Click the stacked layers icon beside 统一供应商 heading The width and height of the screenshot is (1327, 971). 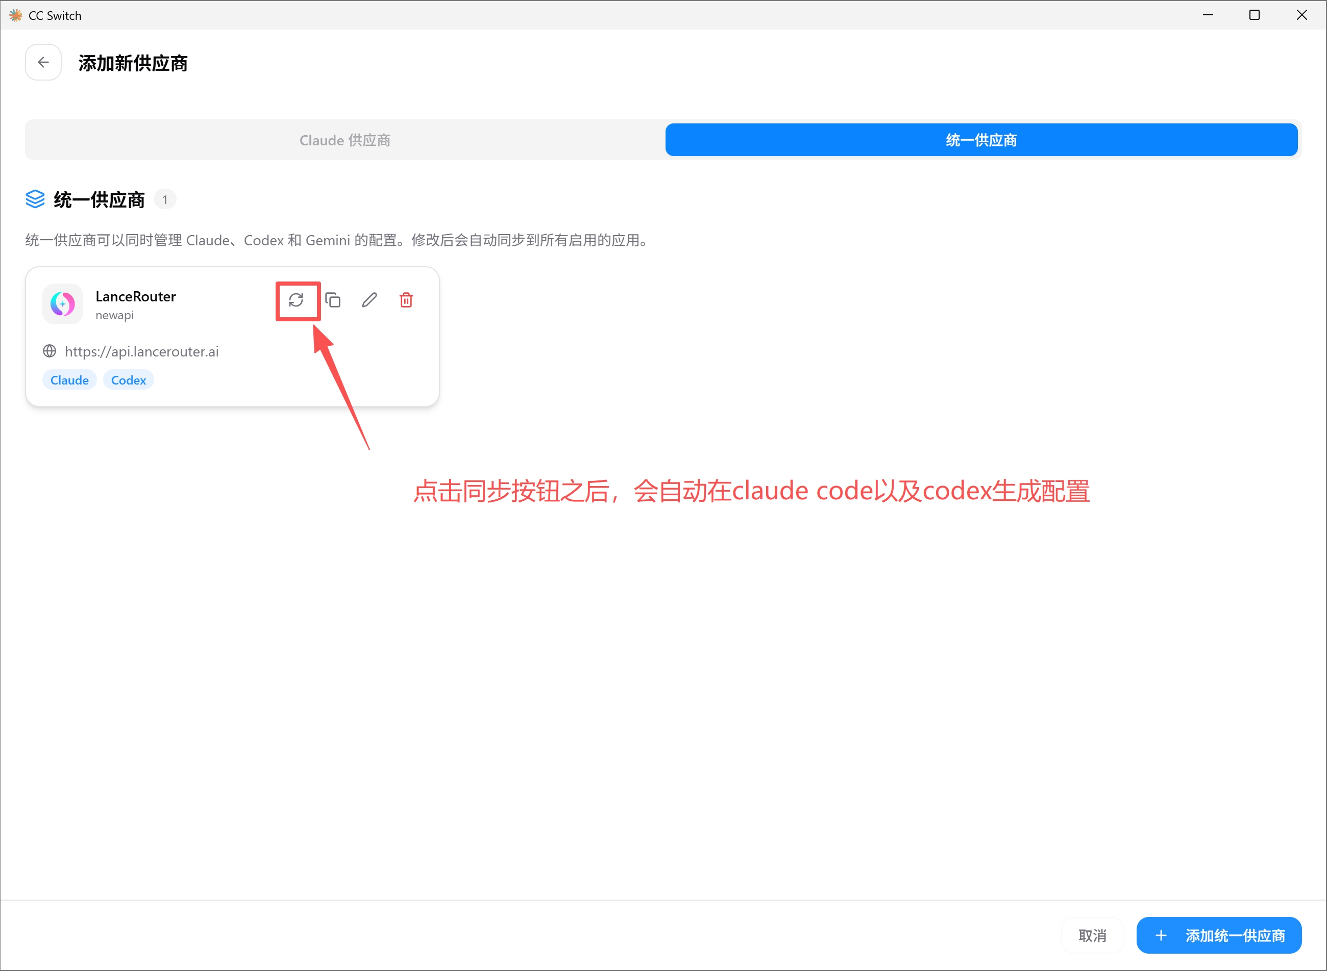click(x=35, y=199)
